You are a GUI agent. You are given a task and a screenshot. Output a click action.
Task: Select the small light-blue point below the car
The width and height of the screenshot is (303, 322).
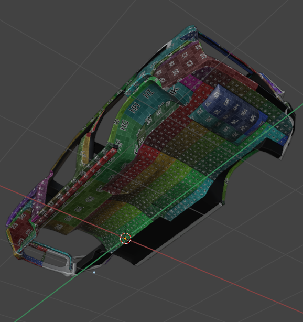[94, 273]
